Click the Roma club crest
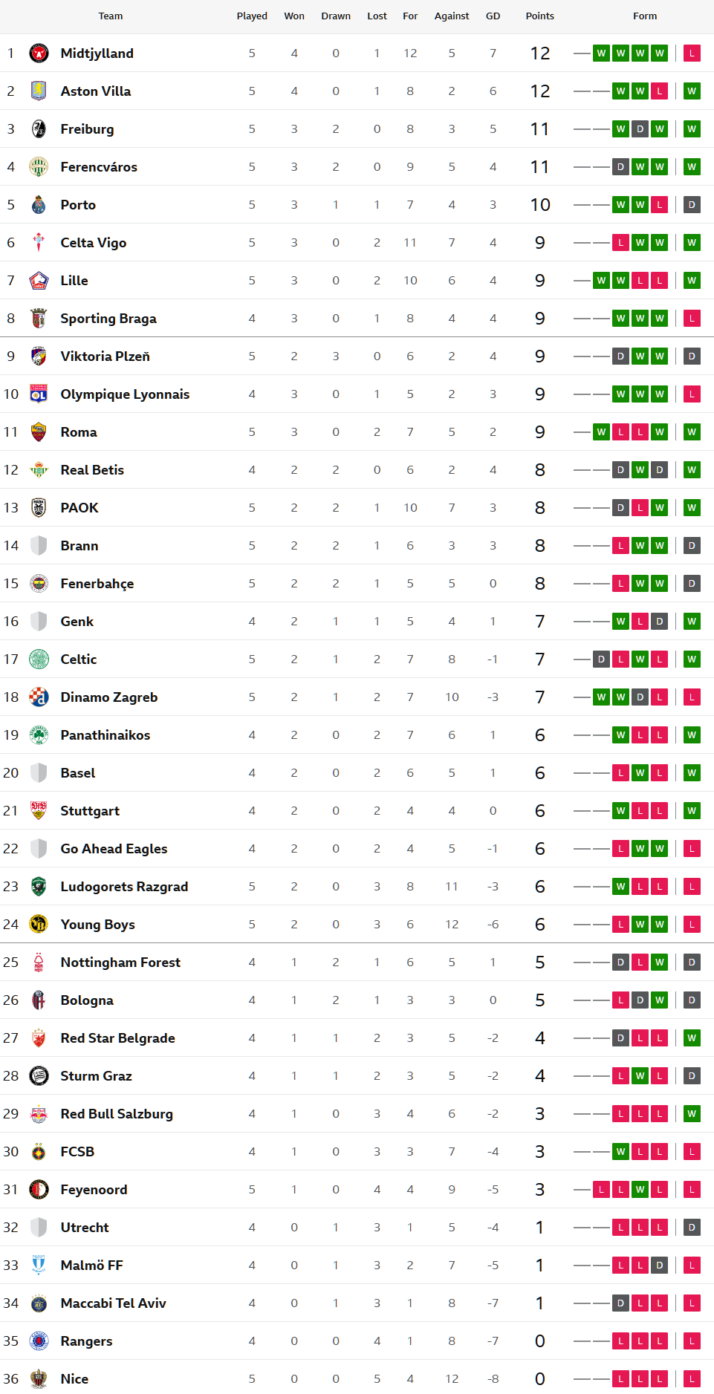Viewport: 714px width, 1394px height. pyautogui.click(x=39, y=432)
